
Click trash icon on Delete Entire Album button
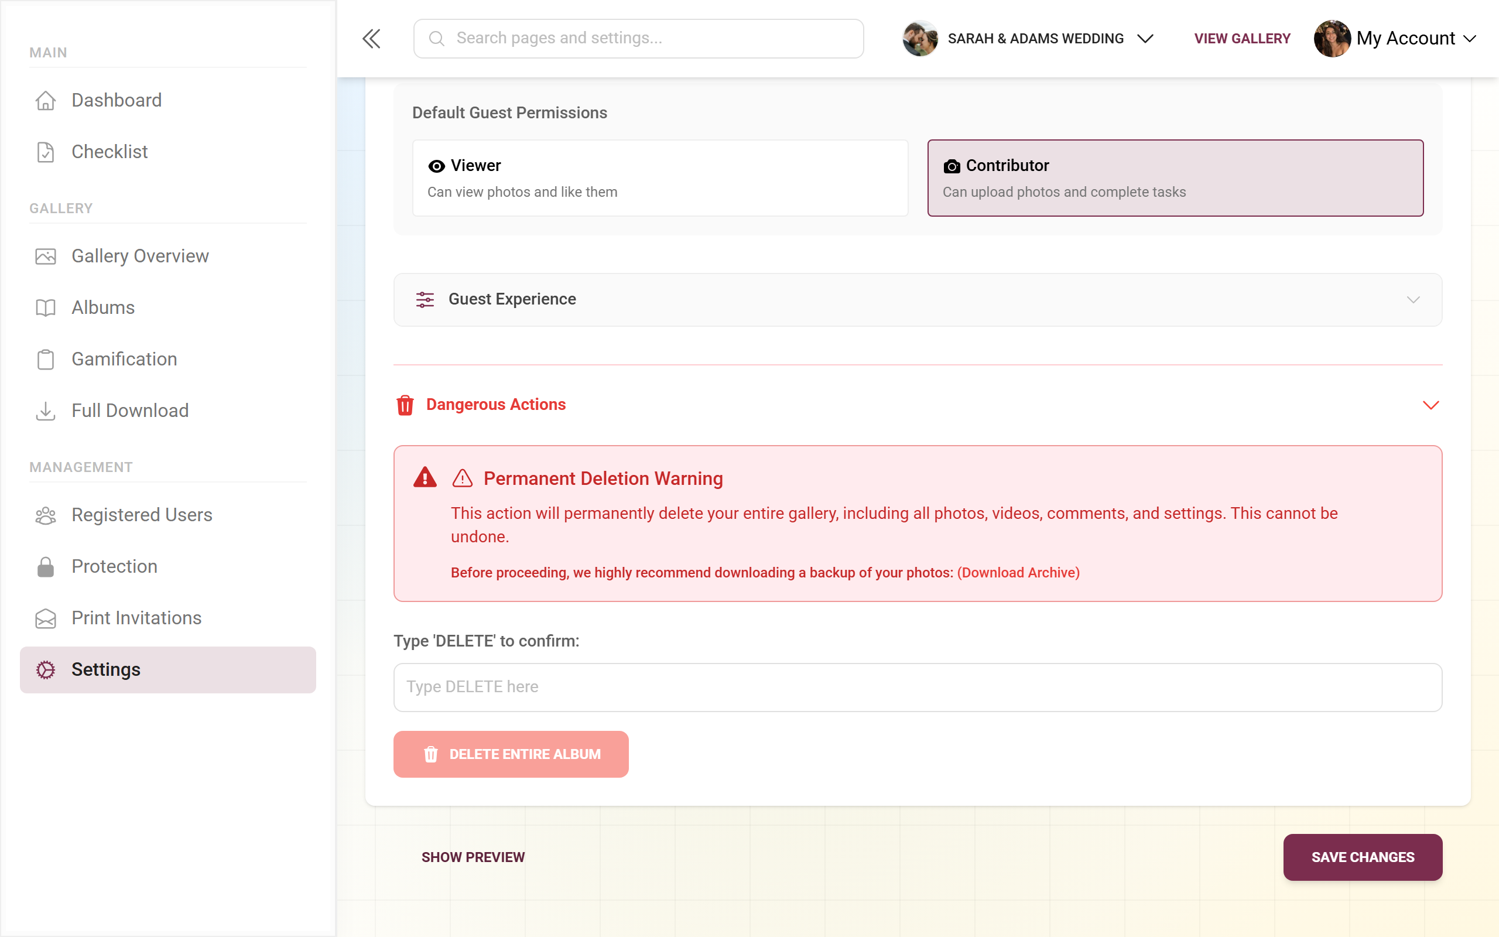point(431,754)
